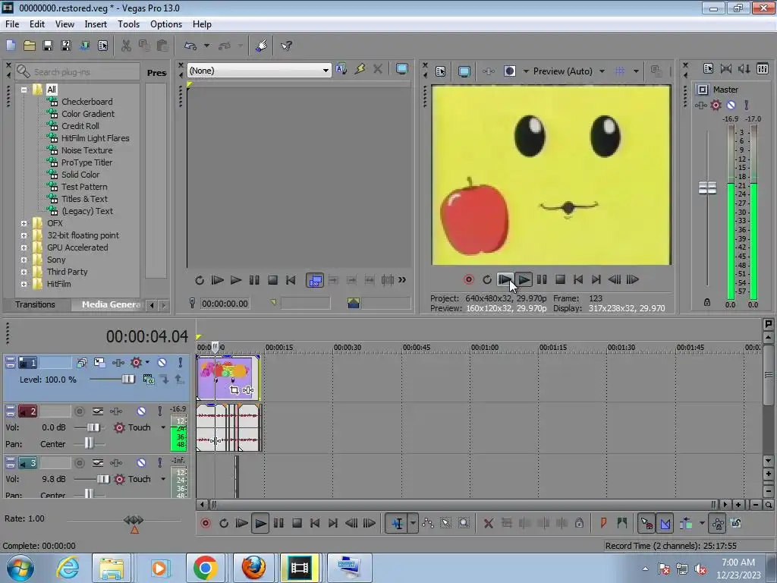Open the Insert menu
The width and height of the screenshot is (777, 583).
[x=96, y=24]
